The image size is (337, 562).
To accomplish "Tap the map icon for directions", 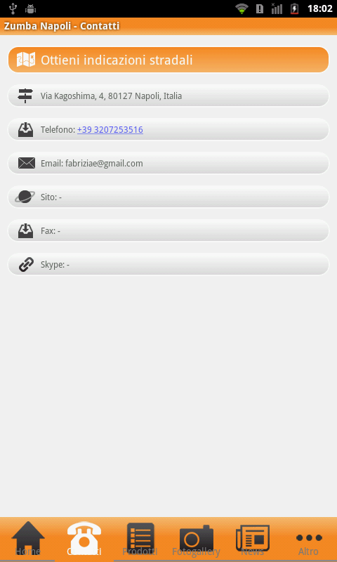I will tap(26, 60).
